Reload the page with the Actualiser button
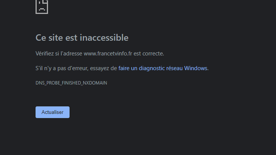This screenshot has width=276, height=155. 53,112
